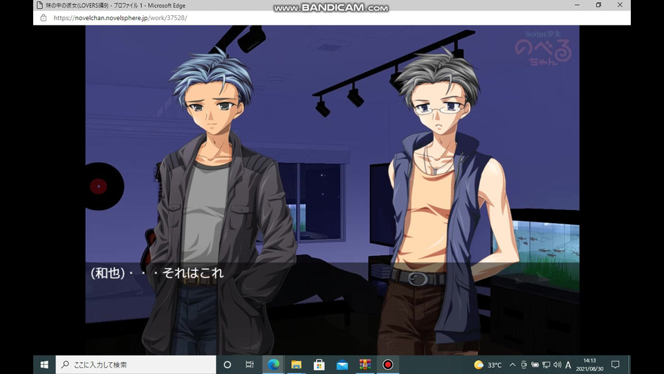Open the Action Center notifications
Viewport: 664px width, 374px height.
616,365
